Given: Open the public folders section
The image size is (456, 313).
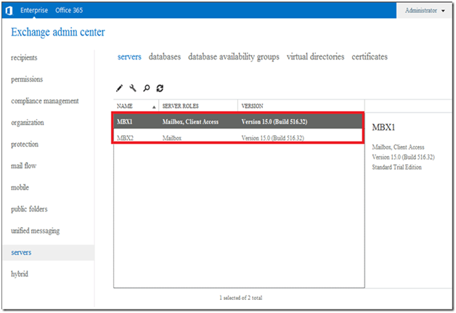Looking at the screenshot, I should (29, 209).
